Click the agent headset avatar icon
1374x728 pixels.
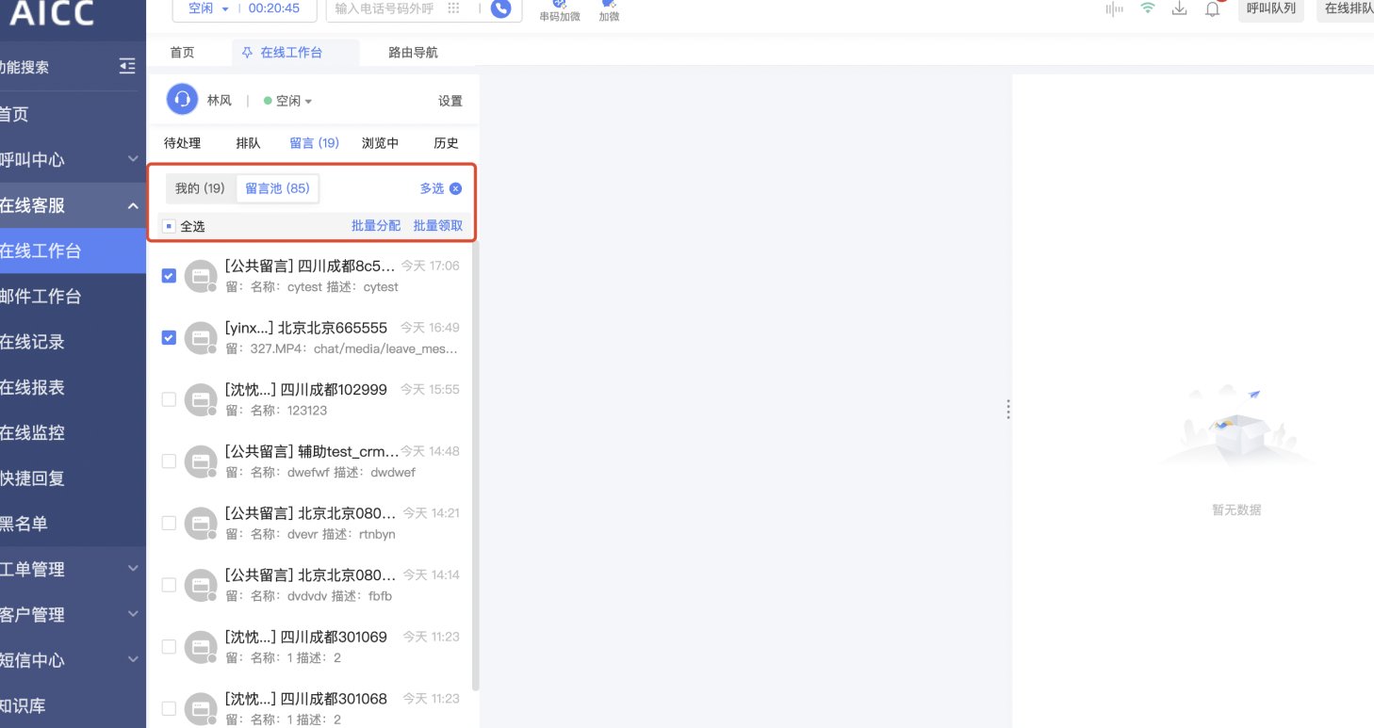(181, 99)
